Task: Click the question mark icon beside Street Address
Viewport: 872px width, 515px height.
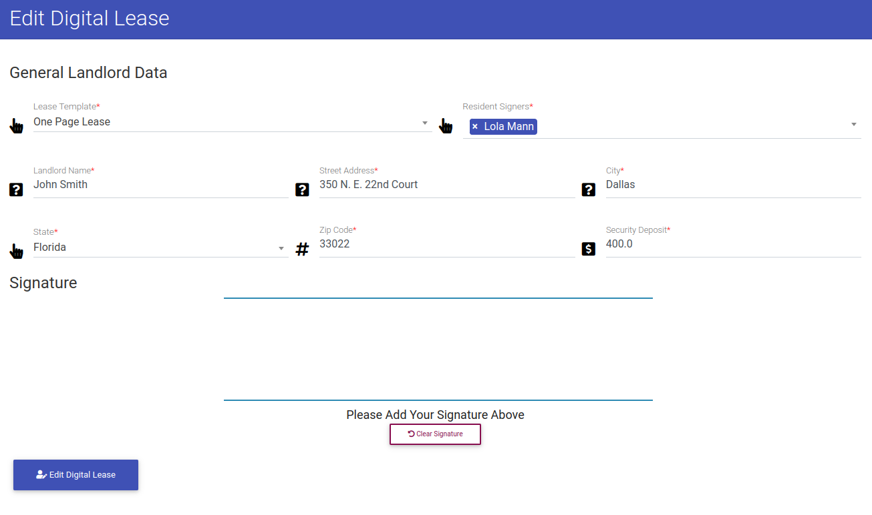Action: click(x=302, y=190)
